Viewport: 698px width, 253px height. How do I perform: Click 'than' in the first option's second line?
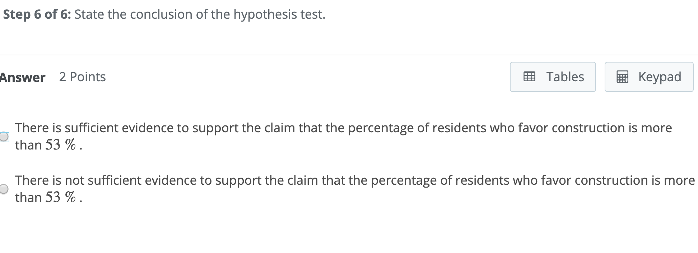tap(28, 145)
